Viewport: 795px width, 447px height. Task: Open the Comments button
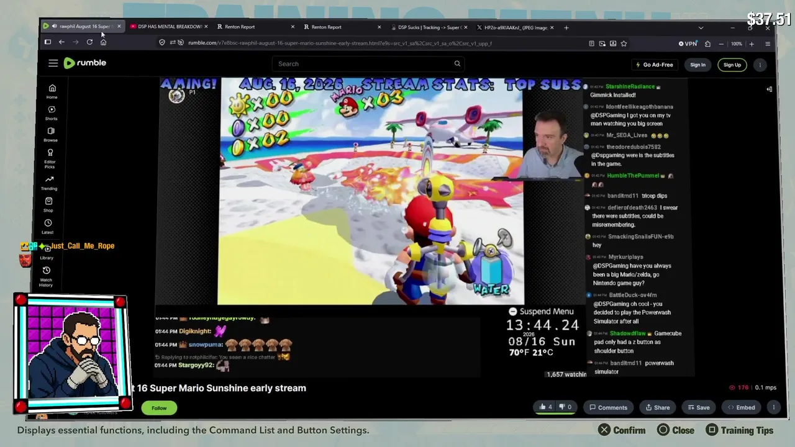pyautogui.click(x=608, y=407)
